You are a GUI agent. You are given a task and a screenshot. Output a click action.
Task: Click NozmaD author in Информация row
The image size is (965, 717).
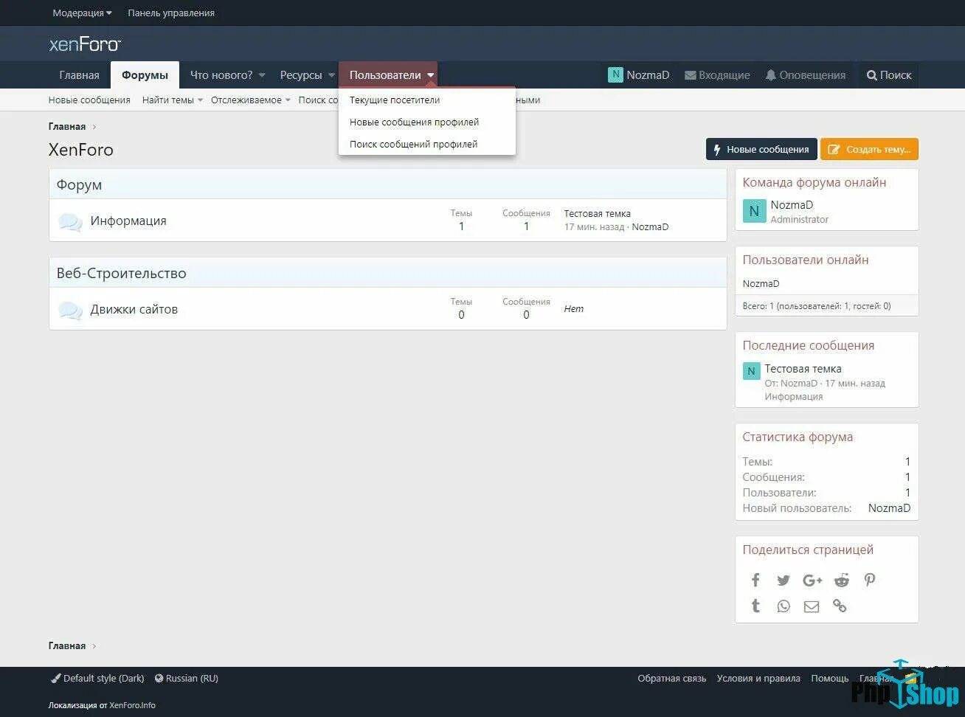(x=651, y=227)
